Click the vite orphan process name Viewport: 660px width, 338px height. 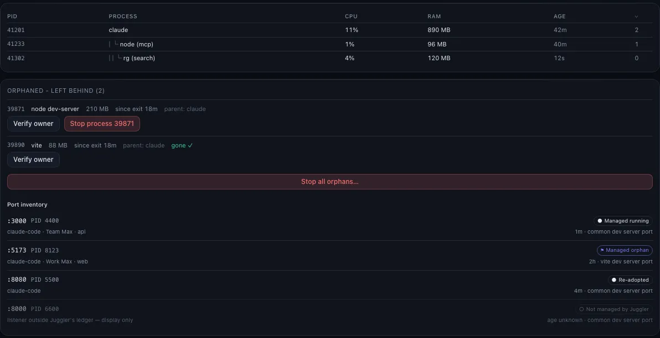click(x=37, y=145)
